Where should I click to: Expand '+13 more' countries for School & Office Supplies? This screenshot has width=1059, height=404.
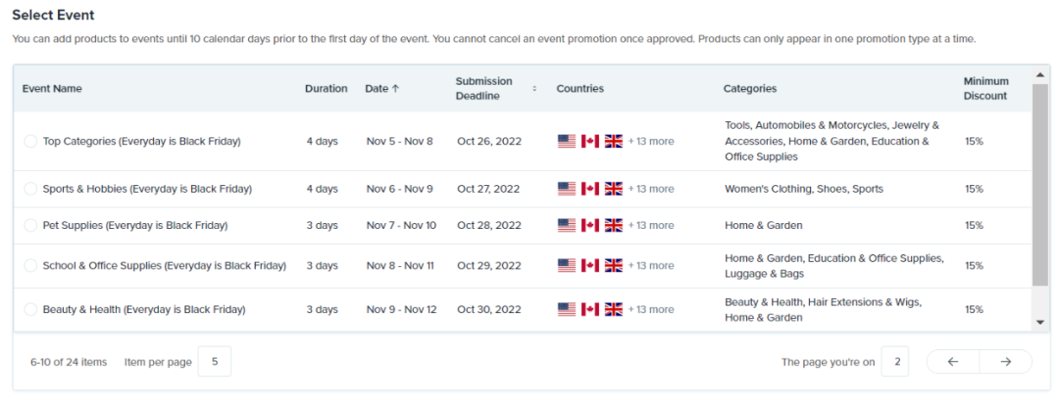(651, 266)
